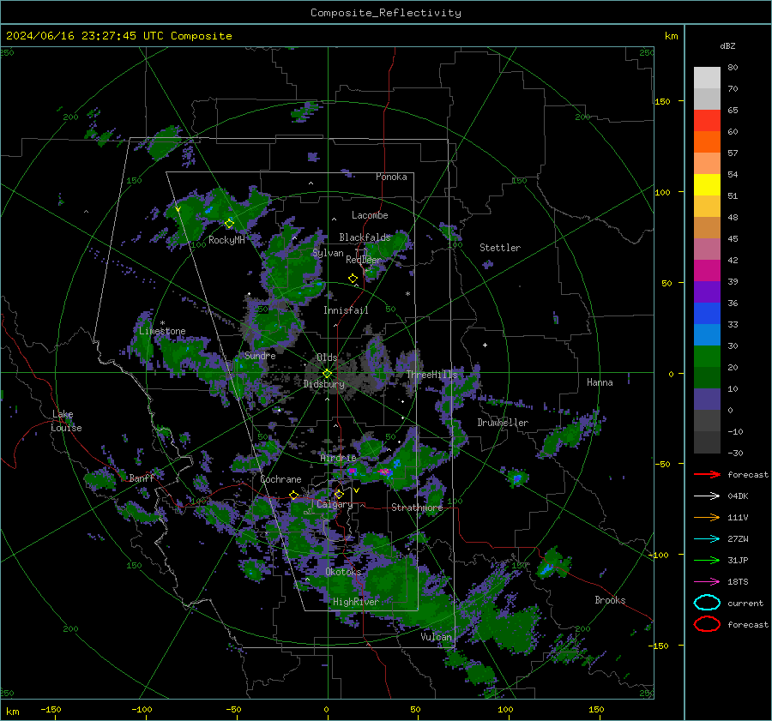The image size is (772, 721).
Task: Click the red swatch below 65 dBZ
Action: click(x=707, y=120)
